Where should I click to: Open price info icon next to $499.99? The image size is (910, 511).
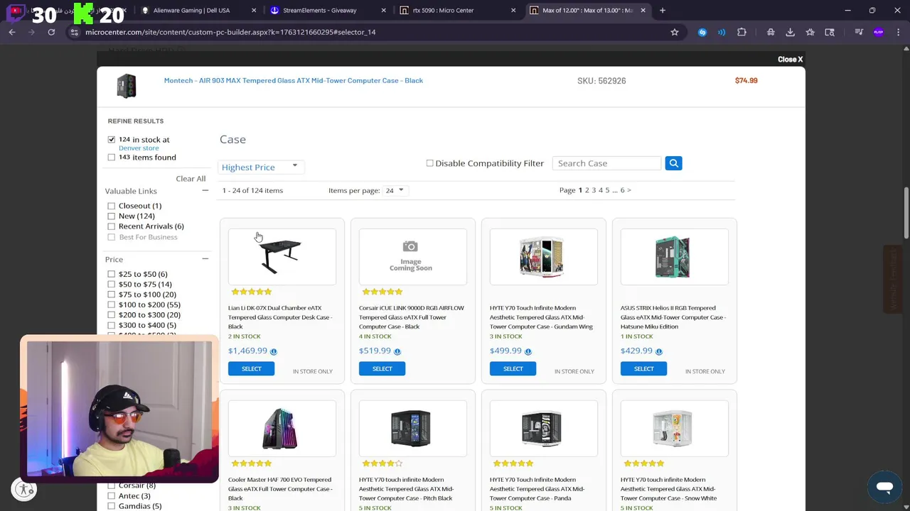click(528, 351)
